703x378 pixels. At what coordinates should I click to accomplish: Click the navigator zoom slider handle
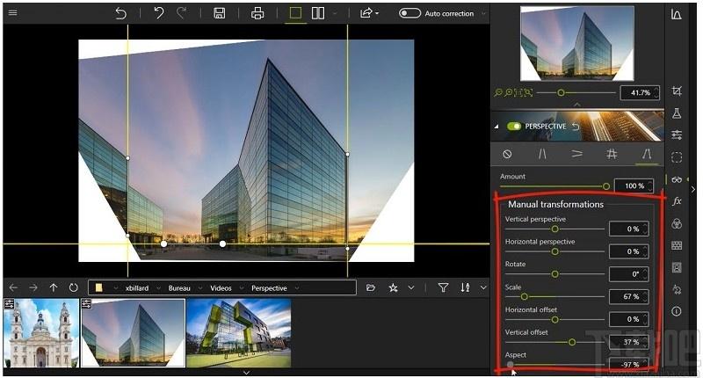pos(561,93)
